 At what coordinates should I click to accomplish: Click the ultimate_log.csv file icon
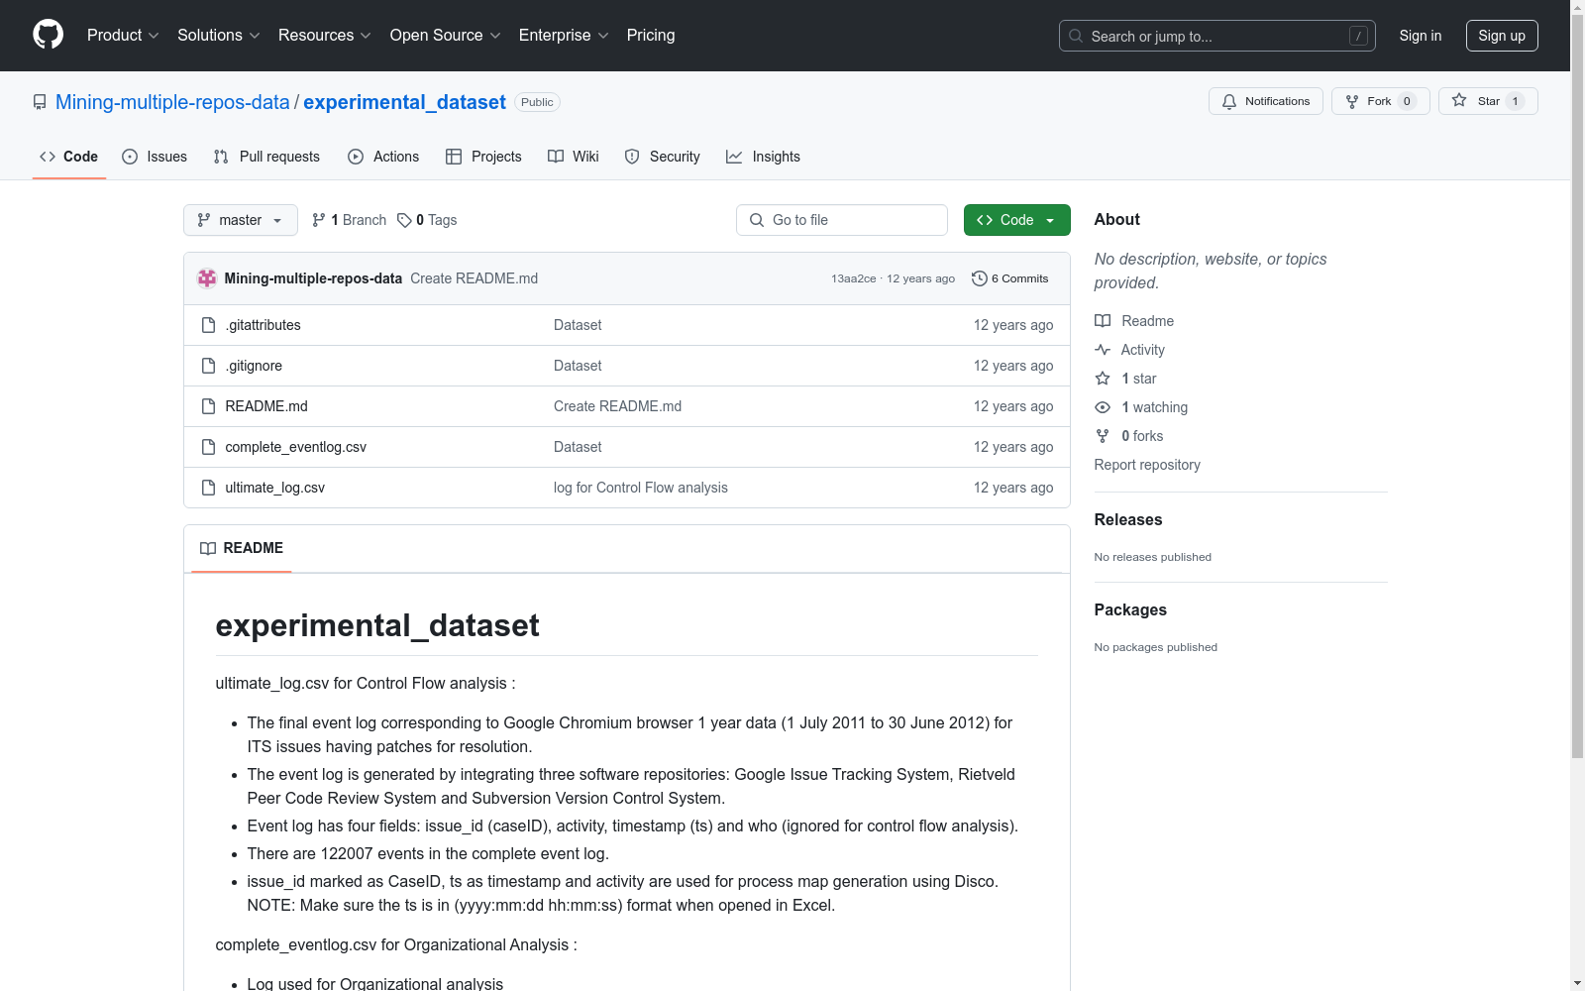[208, 488]
